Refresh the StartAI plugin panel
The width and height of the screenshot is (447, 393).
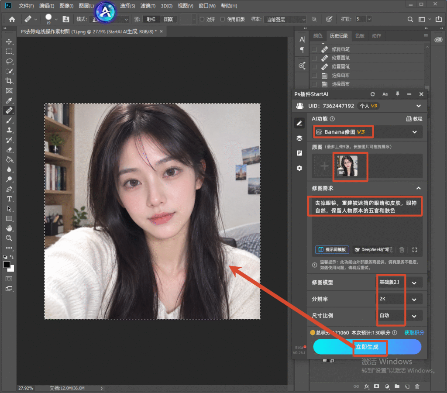coord(373,94)
